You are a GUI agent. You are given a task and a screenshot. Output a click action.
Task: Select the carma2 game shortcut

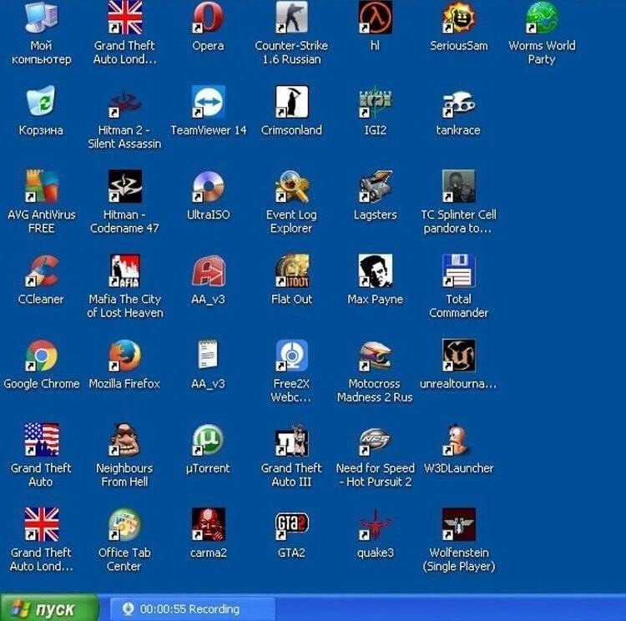[x=208, y=524]
